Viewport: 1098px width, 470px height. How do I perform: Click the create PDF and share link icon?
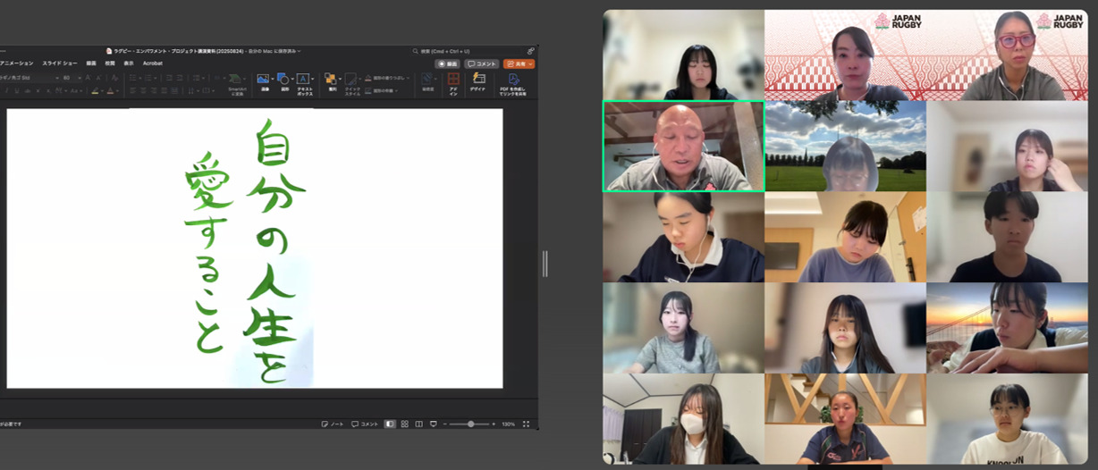point(513,81)
